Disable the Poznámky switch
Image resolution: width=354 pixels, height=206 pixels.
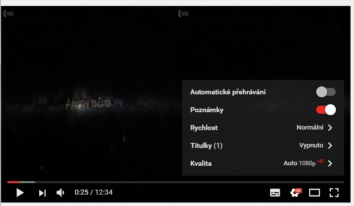[326, 110]
